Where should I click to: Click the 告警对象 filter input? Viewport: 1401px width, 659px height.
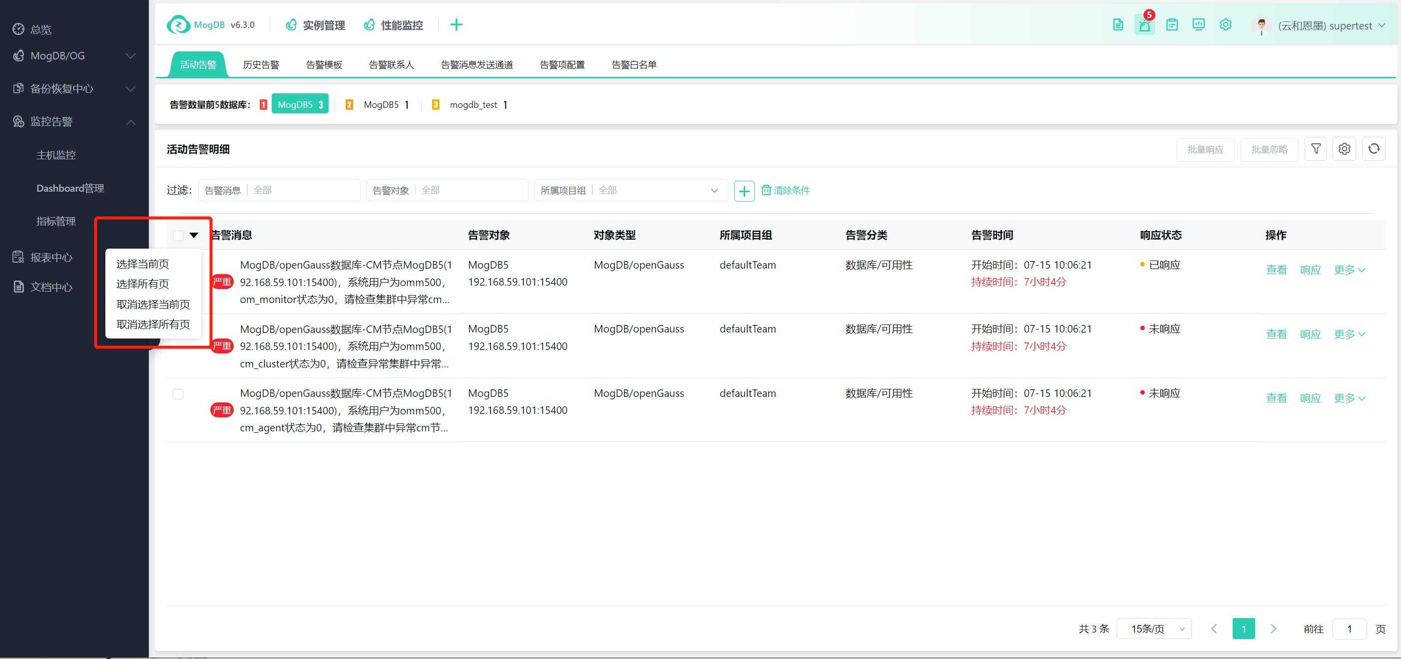(x=448, y=190)
